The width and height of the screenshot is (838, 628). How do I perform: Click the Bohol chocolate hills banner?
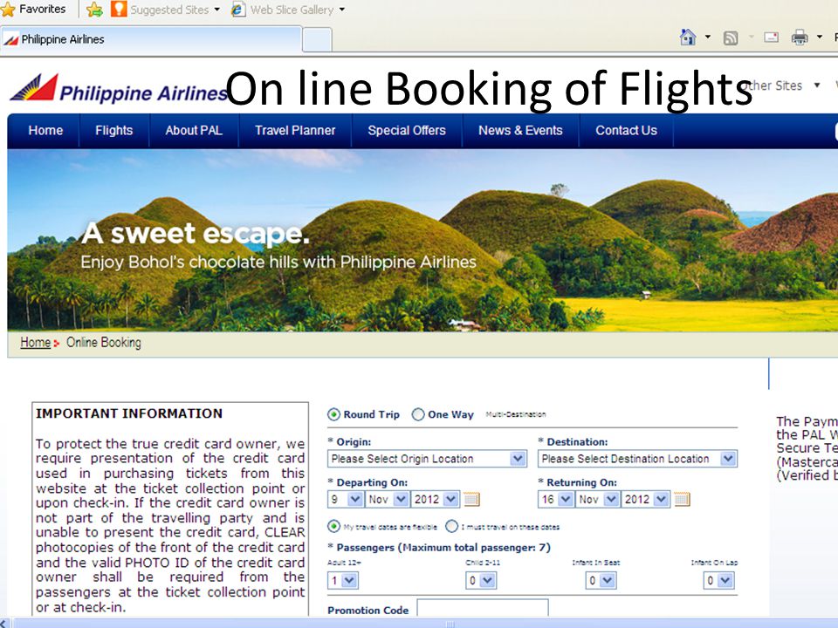422,241
